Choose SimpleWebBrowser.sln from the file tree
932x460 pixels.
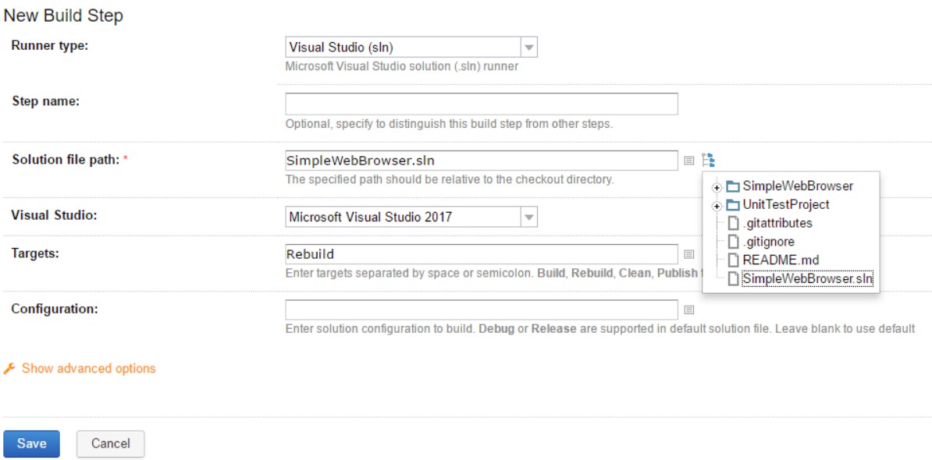[807, 279]
